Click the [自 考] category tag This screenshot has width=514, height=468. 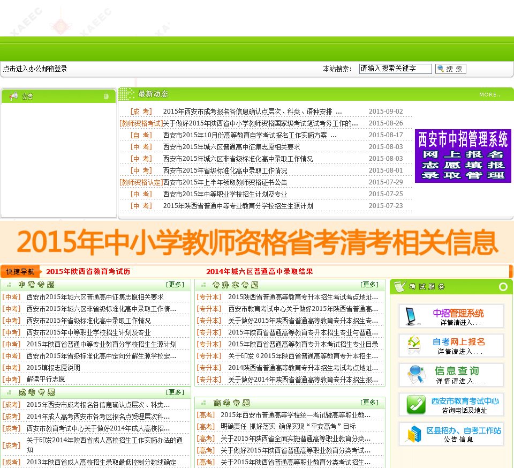[x=141, y=135]
